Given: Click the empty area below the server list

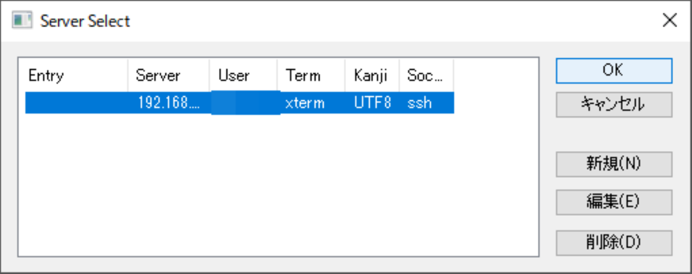Looking at the screenshot, I should (279, 185).
